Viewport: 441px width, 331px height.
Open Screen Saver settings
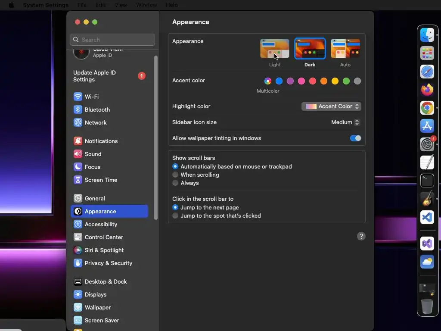pyautogui.click(x=109, y=321)
